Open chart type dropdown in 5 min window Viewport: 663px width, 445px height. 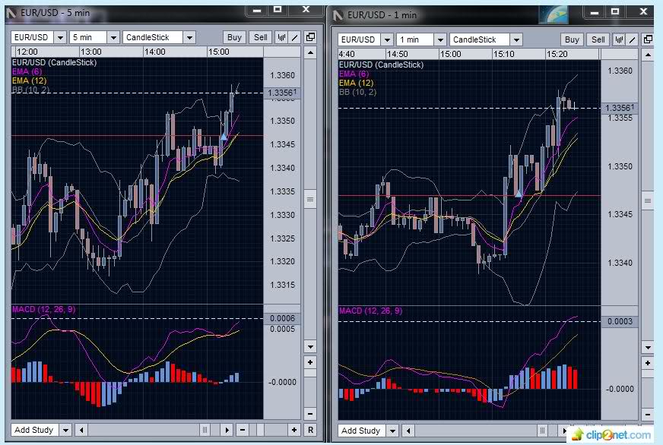coord(189,37)
